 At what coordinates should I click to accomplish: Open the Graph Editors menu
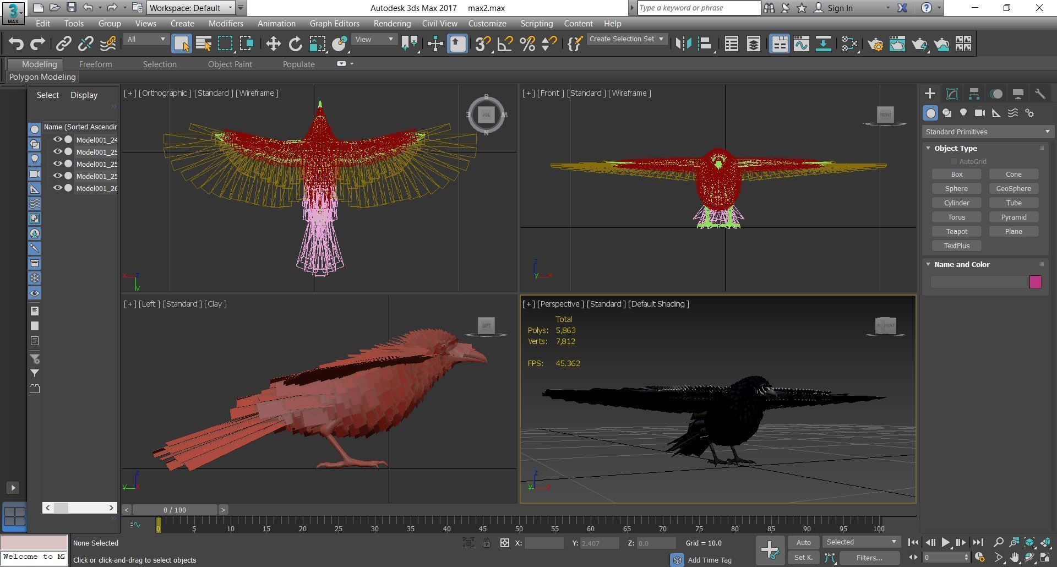pyautogui.click(x=334, y=24)
